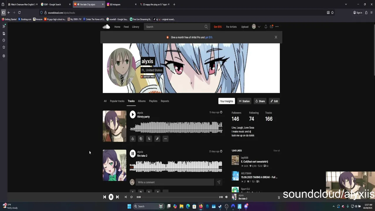
Task: View all likes
Action: click(x=277, y=151)
